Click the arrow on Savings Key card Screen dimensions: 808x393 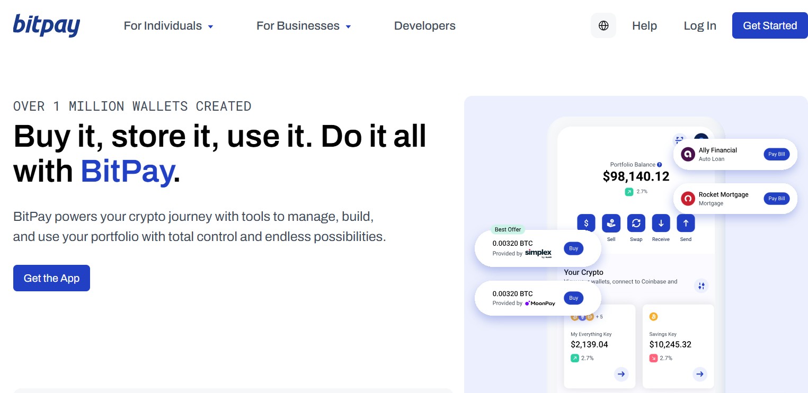pos(700,374)
